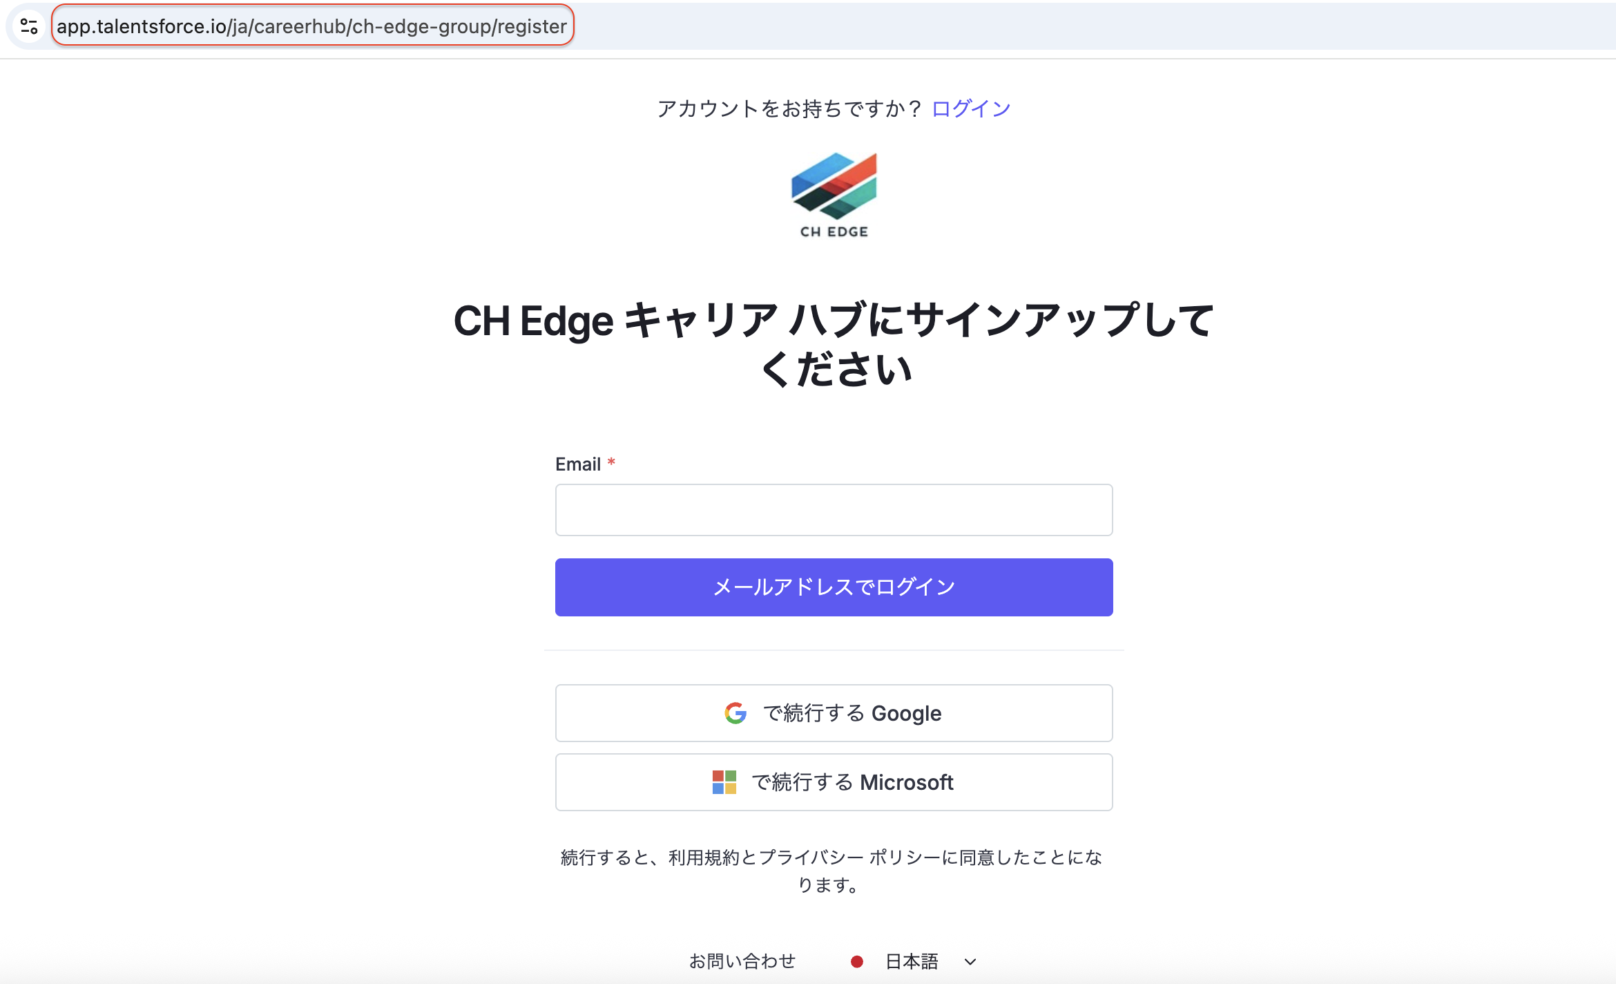The image size is (1616, 984).
Task: Click 利用規約 in the agreement text
Action: pos(703,858)
